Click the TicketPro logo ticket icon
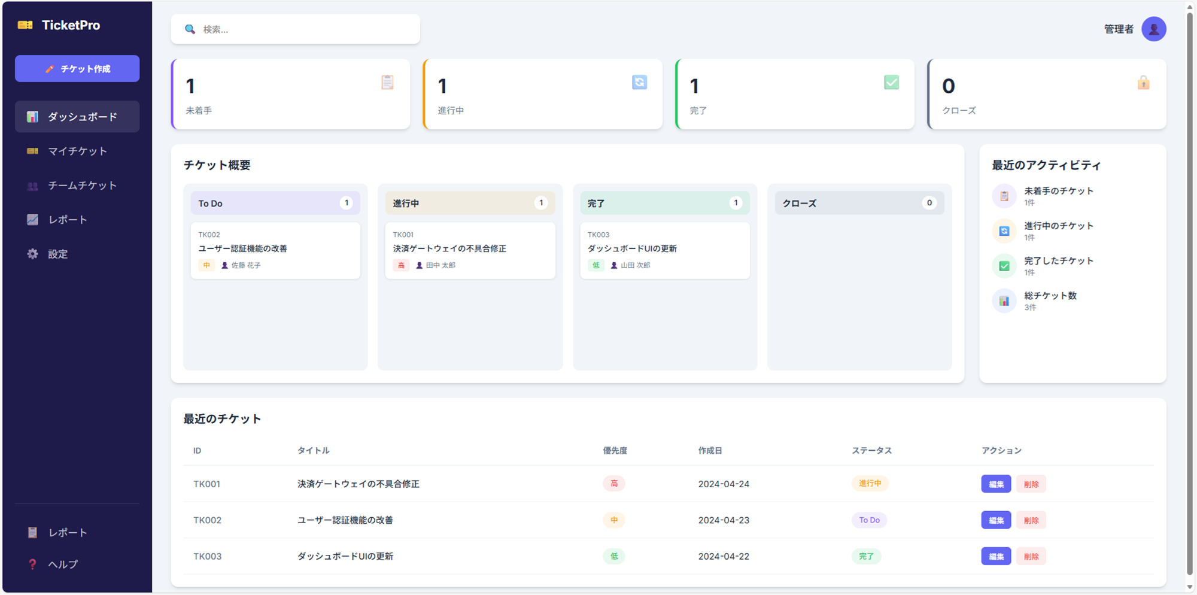Screen dimensions: 1197x595 [x=25, y=25]
